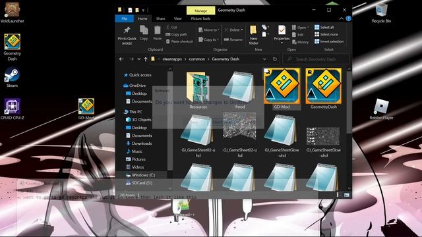Click Cut in the Clipboard group
The width and height of the screenshot is (422, 237).
[x=171, y=27]
